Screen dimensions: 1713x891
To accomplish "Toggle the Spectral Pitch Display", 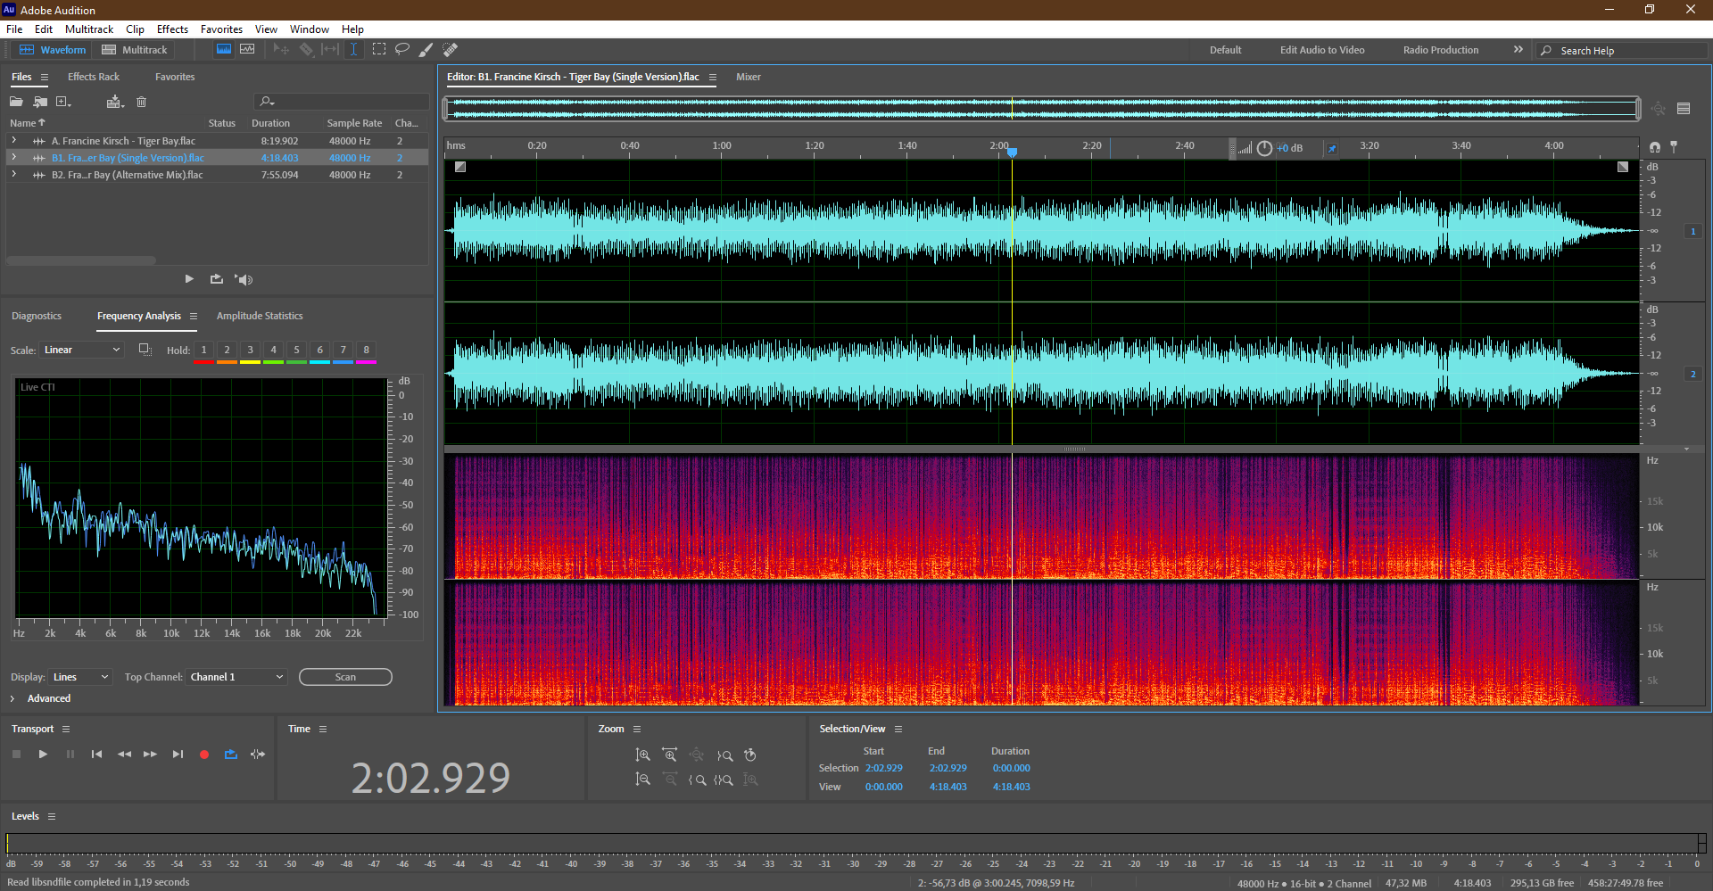I will click(247, 50).
